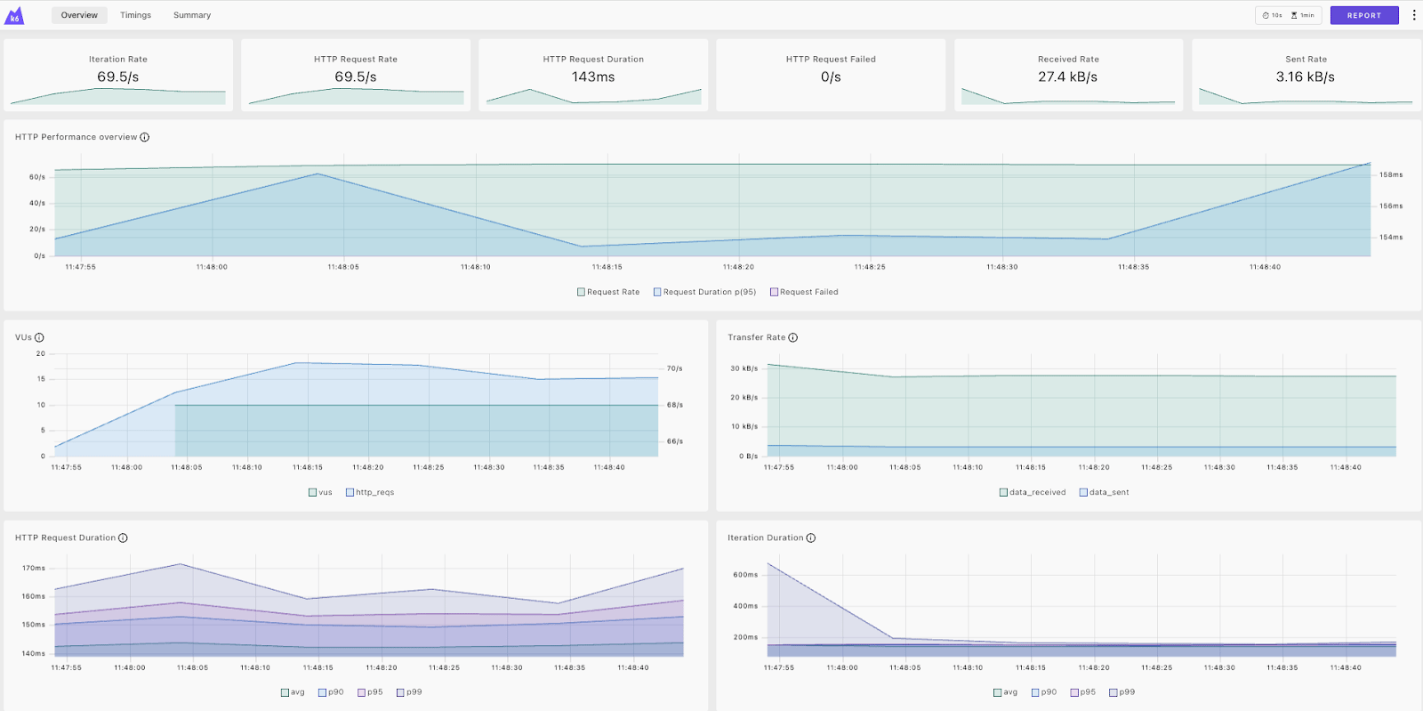The width and height of the screenshot is (1423, 711).
Task: Toggle Request Duration p(95) legend series
Action: tap(704, 292)
